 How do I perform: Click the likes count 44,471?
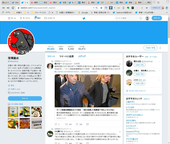click(x=82, y=49)
